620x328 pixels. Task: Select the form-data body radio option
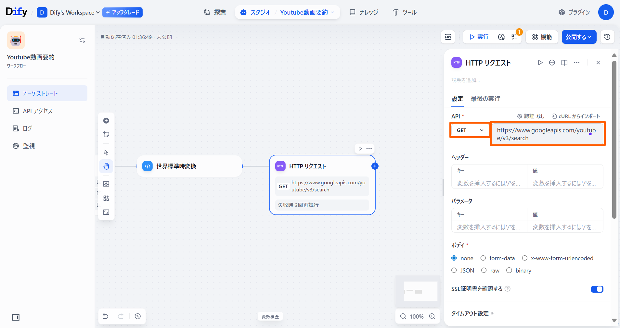point(483,258)
